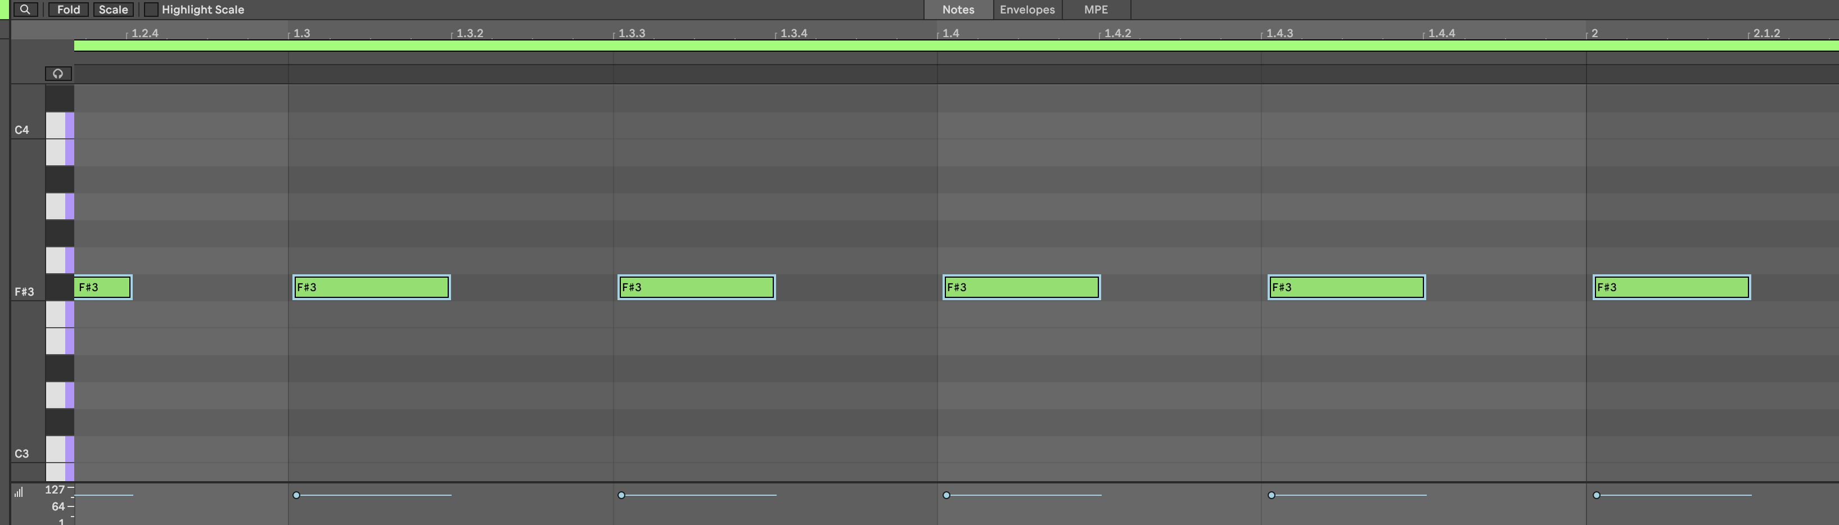The height and width of the screenshot is (525, 1839).
Task: Select the F#3 note starting at bar 2
Action: tap(1670, 287)
